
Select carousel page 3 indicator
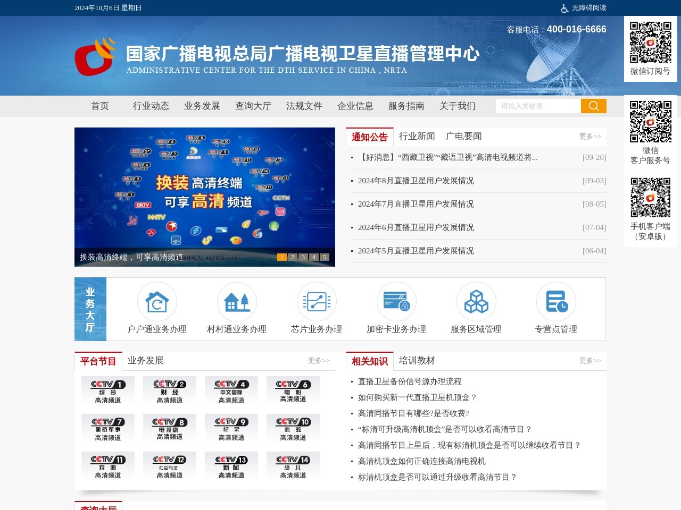[303, 257]
